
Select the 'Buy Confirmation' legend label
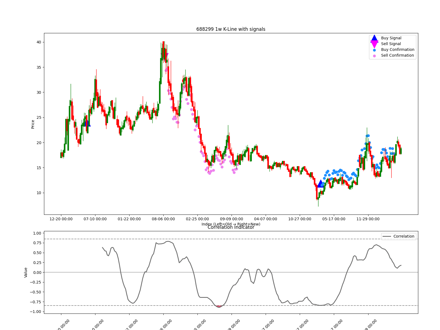pyautogui.click(x=398, y=50)
